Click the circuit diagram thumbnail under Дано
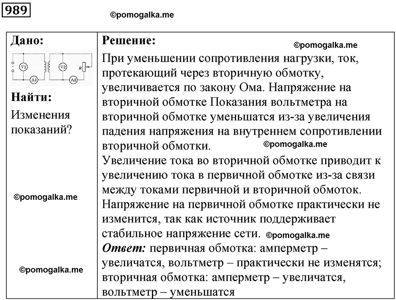The height and width of the screenshot is (300, 396). tap(52, 68)
